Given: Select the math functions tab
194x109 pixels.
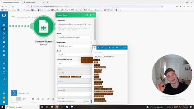Looking at the screenshot, I should [x=102, y=48].
